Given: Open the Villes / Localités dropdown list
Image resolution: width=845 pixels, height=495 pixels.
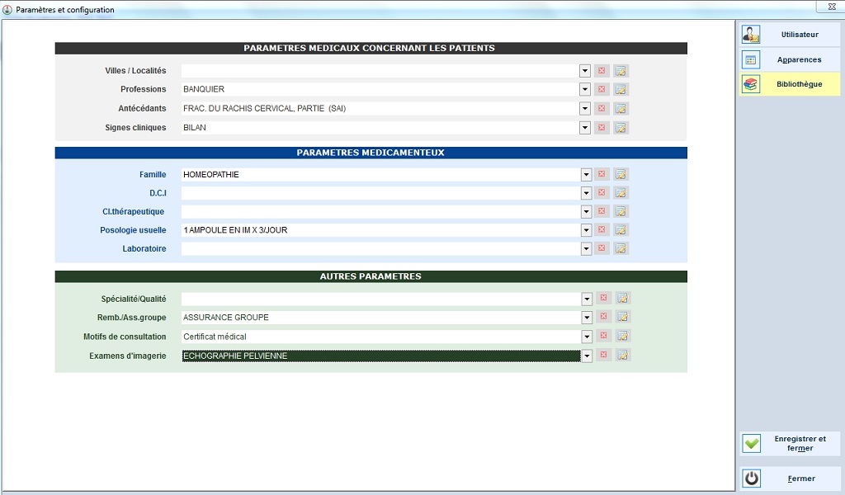Looking at the screenshot, I should click(x=585, y=71).
